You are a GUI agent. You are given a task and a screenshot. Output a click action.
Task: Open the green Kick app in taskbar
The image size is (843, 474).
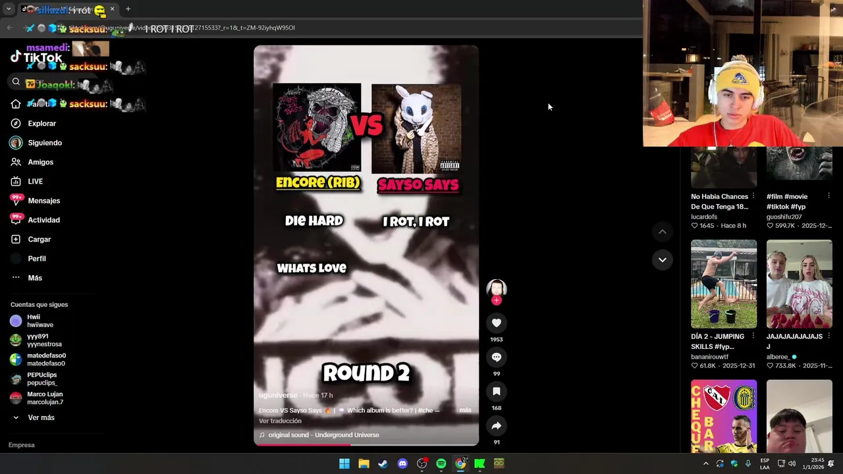click(480, 463)
